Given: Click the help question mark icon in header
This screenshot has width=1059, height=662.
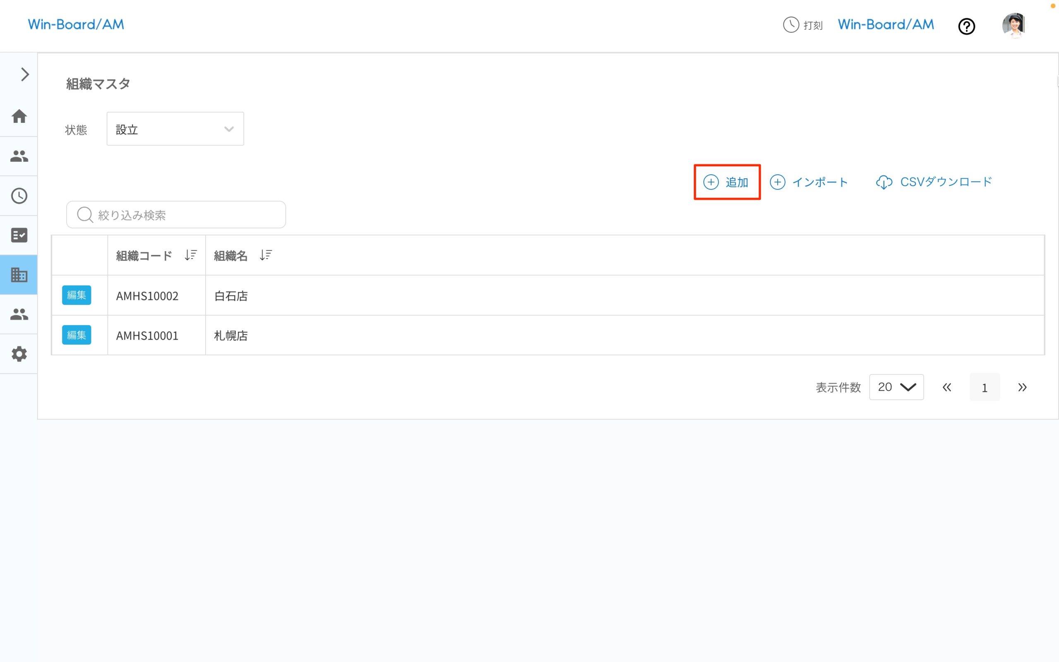Looking at the screenshot, I should tap(967, 26).
